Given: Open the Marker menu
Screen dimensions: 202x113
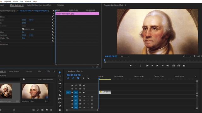Looking at the screenshot, I should (15, 1).
